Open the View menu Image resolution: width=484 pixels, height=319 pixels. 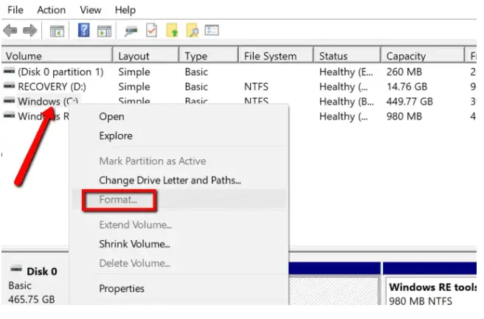pos(91,10)
